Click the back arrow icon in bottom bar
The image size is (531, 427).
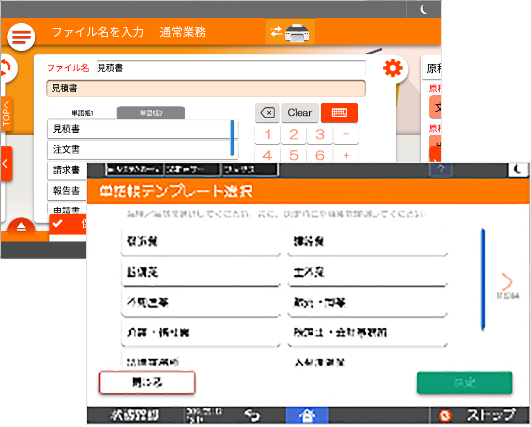[252, 415]
